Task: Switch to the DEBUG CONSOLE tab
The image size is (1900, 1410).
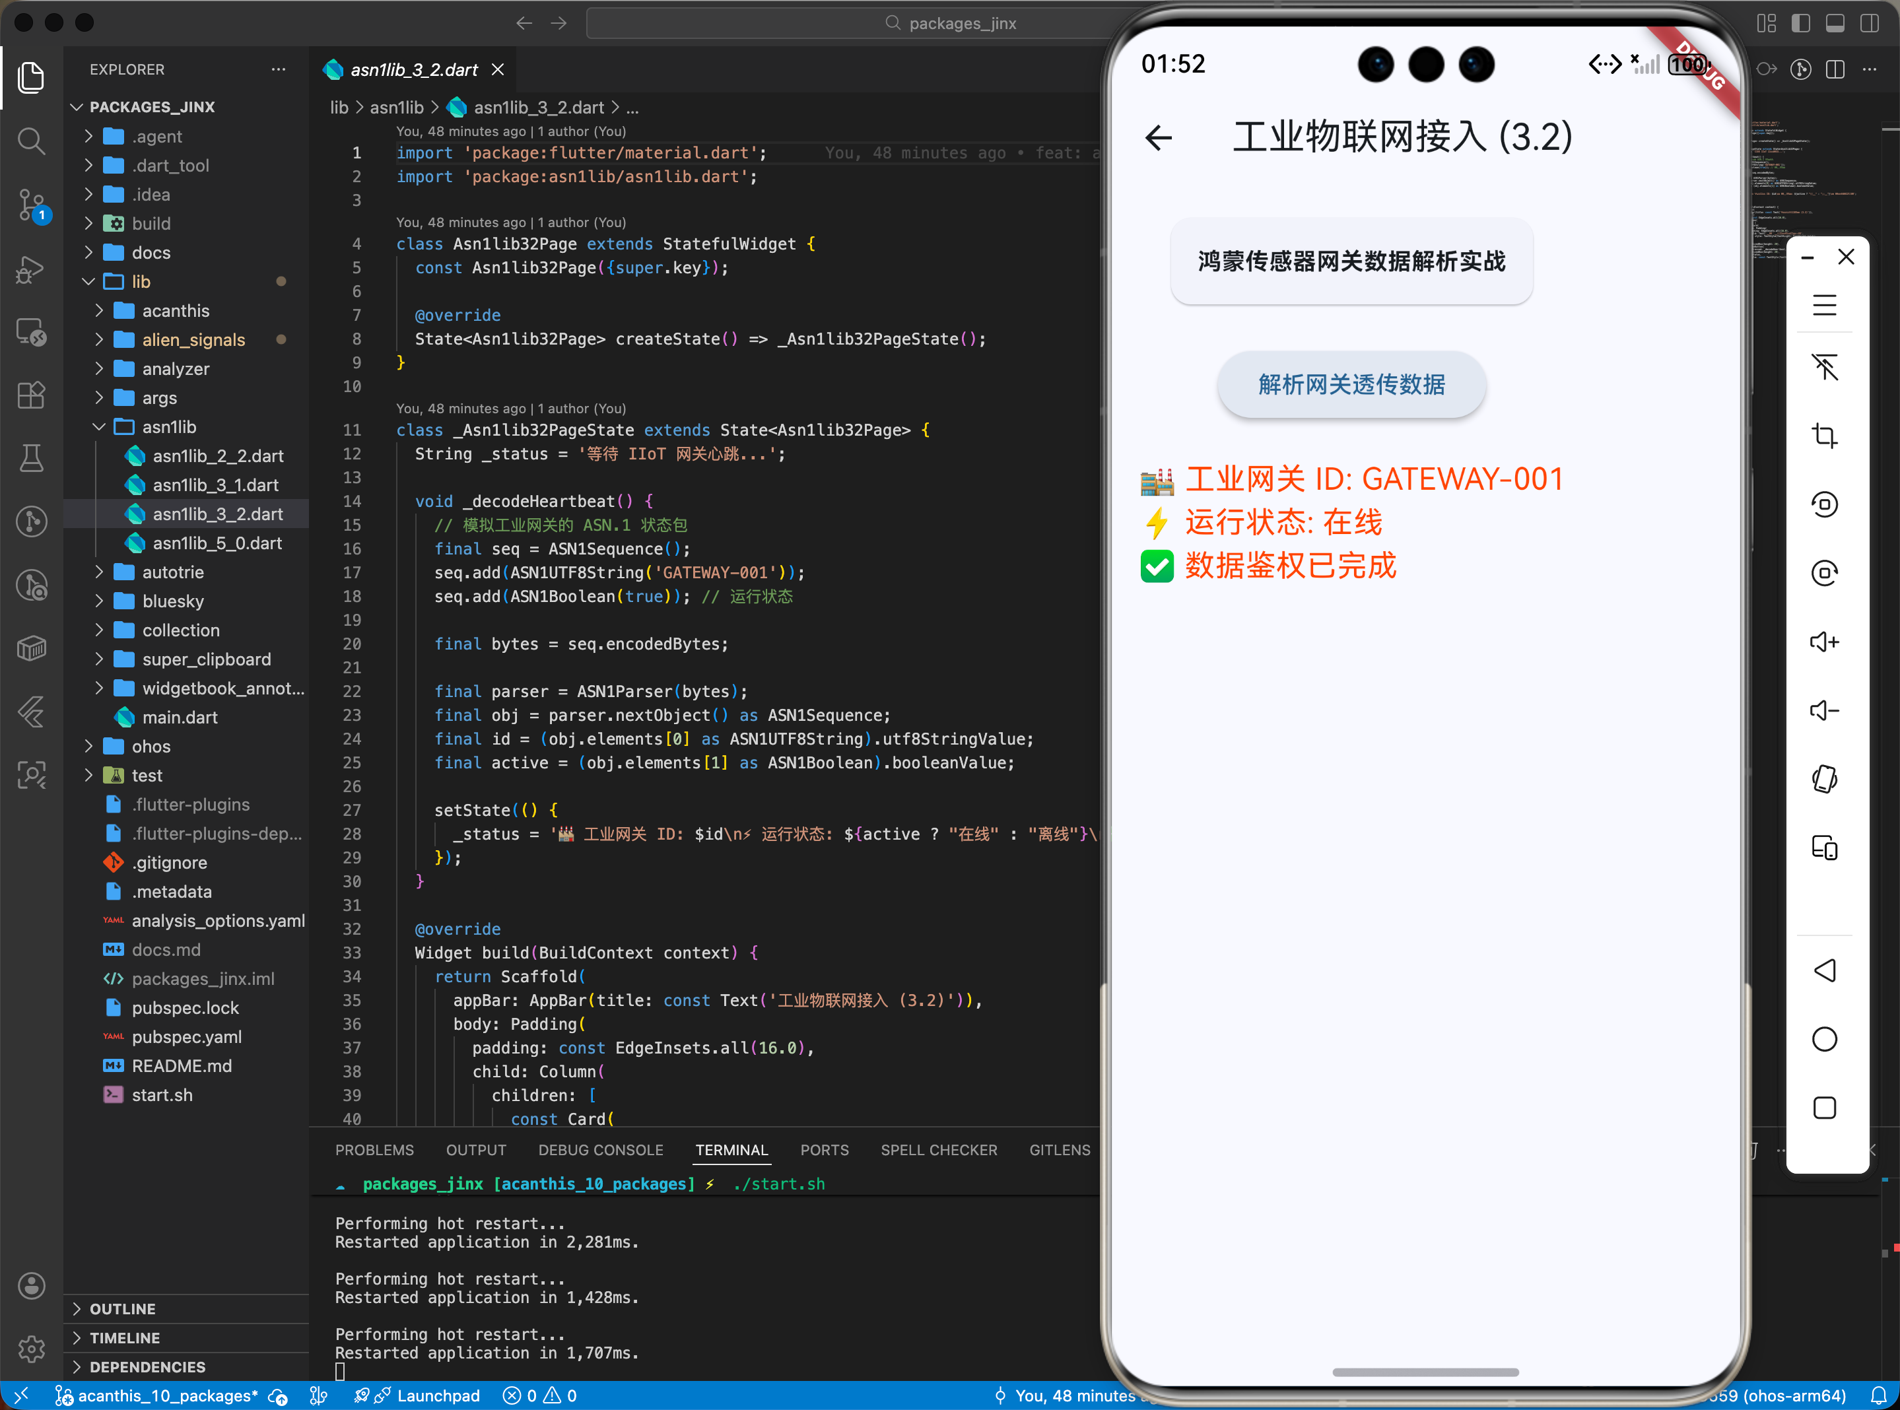Action: click(600, 1150)
